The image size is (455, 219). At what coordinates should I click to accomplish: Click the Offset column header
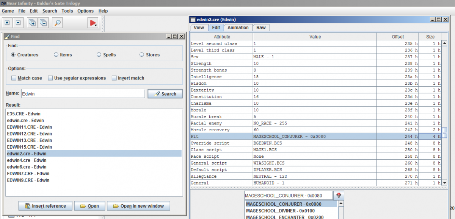coord(398,37)
